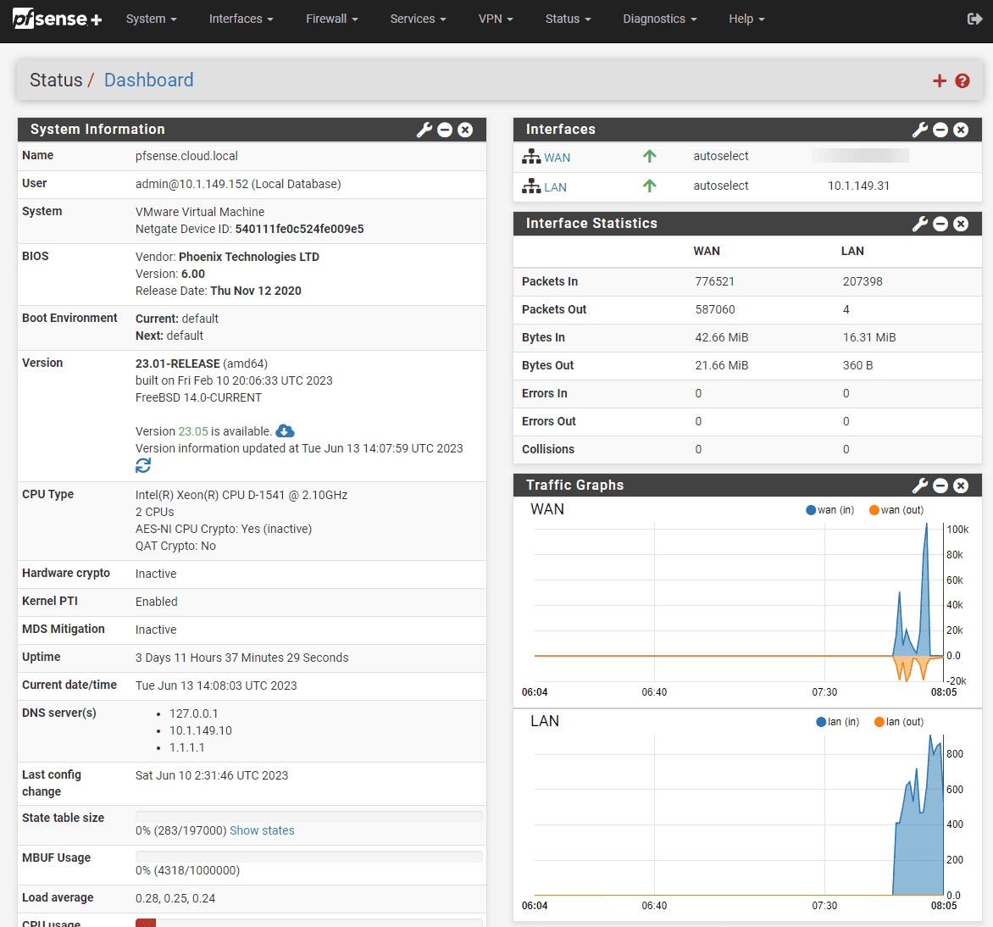This screenshot has width=993, height=927.
Task: Click the MBUF Usage progress bar
Action: [x=309, y=856]
